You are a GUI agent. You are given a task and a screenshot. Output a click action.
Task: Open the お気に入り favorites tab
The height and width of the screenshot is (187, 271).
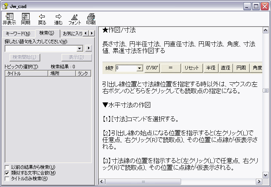72,33
